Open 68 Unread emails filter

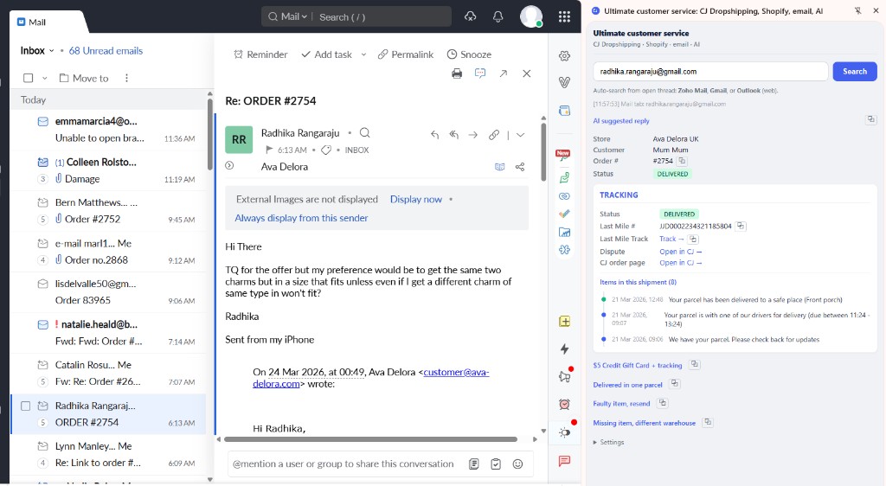[x=106, y=51]
